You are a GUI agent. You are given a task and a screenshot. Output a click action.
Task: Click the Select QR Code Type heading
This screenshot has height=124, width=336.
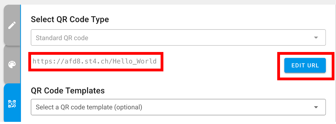tap(70, 20)
